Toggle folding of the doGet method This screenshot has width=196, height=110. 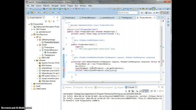[66, 62]
